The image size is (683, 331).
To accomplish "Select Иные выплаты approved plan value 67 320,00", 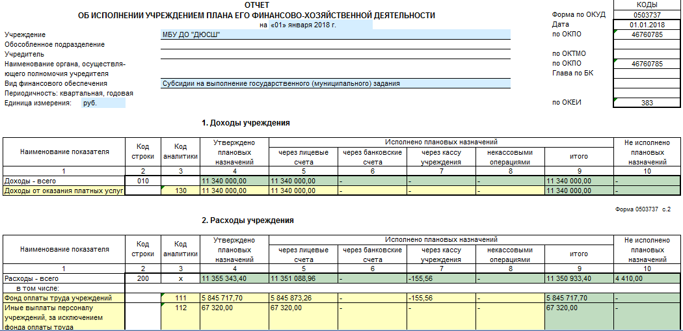I will point(234,317).
